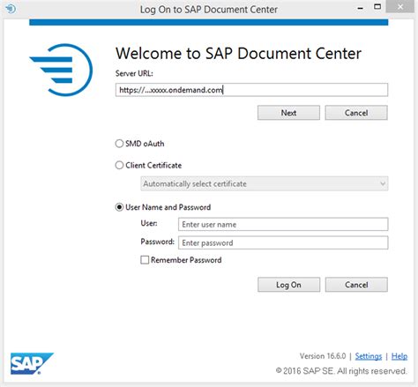Screen dimensions: 418x387
Task: Click the SAP logo
Action: pos(32,363)
